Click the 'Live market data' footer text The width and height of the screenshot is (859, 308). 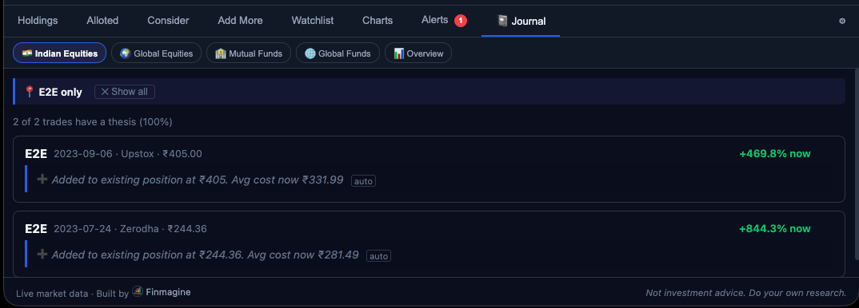pyautogui.click(x=52, y=294)
